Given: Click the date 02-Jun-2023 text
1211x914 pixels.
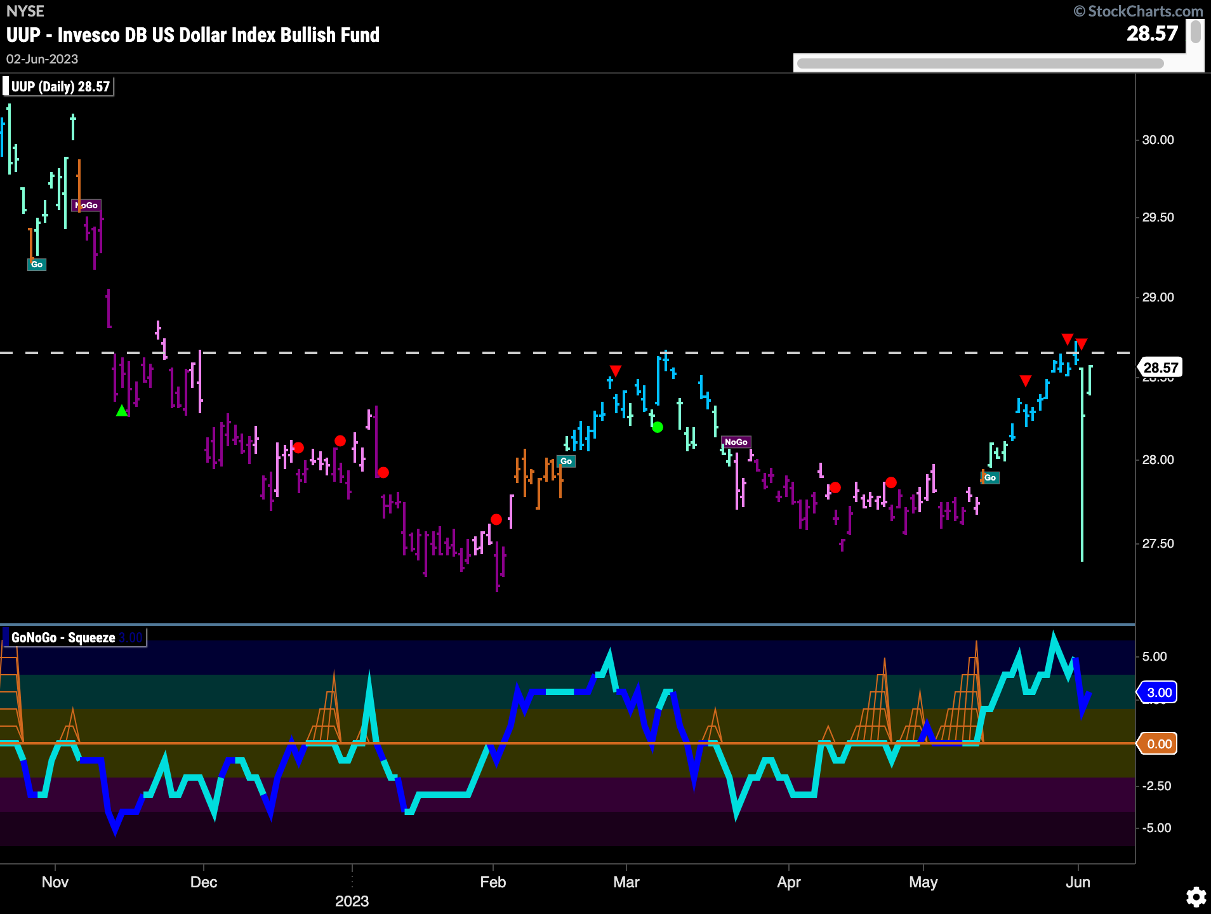Looking at the screenshot, I should pos(42,59).
